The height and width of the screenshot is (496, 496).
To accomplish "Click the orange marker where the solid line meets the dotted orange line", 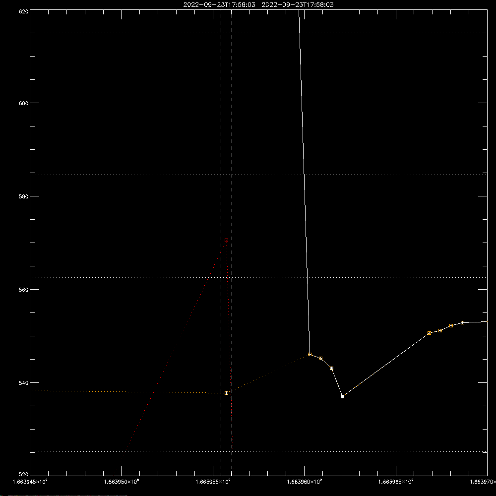I will pyautogui.click(x=310, y=354).
